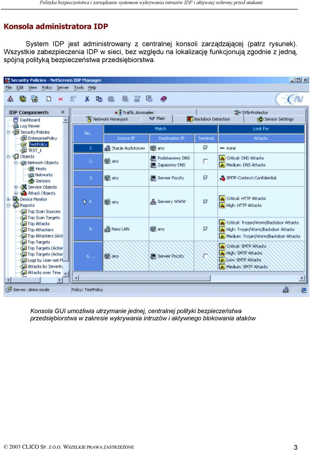Select the TEST_1 policy node
The height and width of the screenshot is (450, 310).
(35, 150)
